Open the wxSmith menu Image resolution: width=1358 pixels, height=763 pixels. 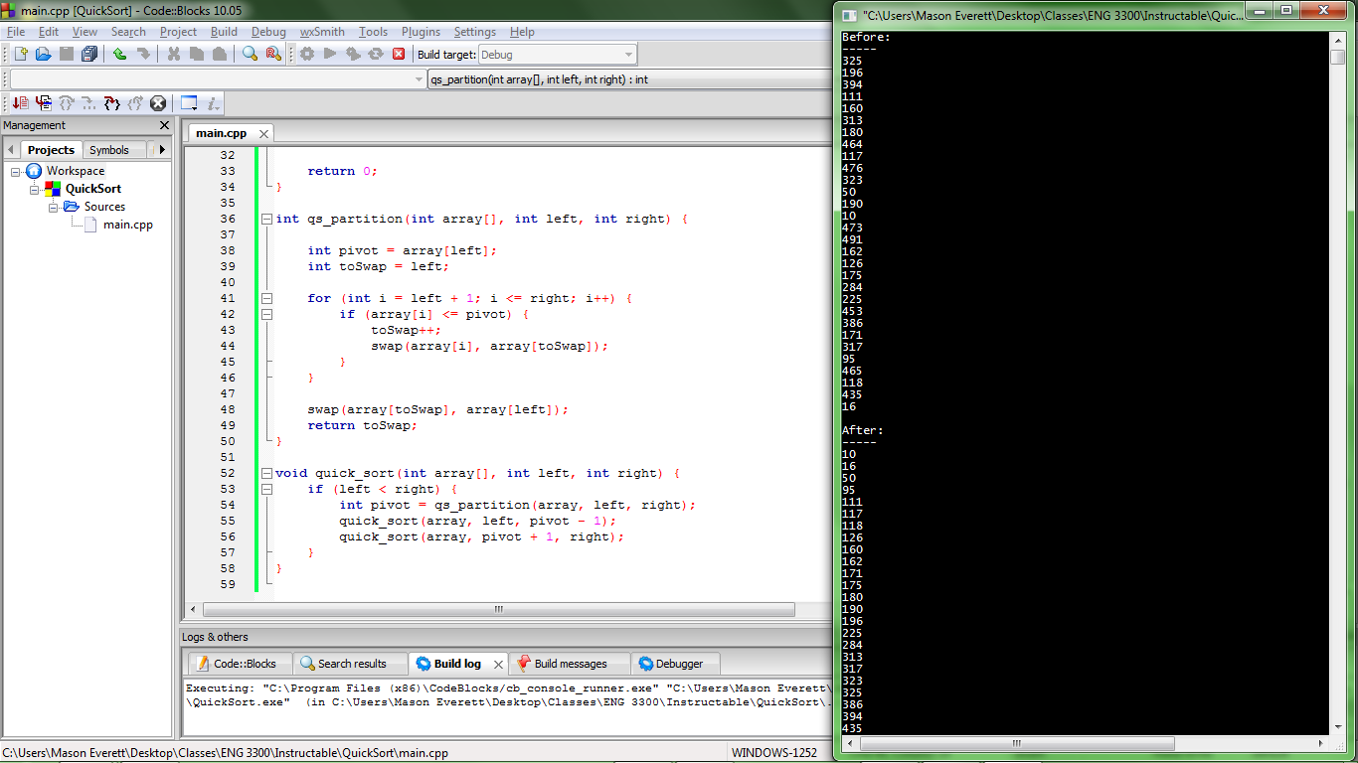(322, 32)
